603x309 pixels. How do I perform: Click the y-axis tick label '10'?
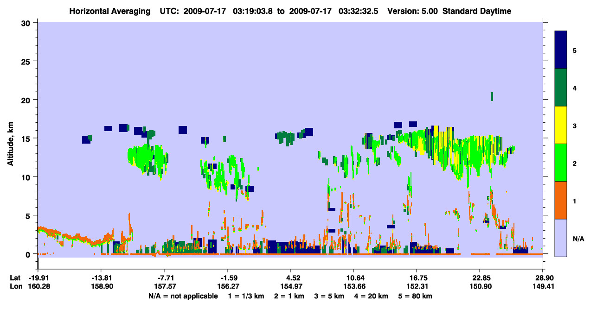coord(26,177)
